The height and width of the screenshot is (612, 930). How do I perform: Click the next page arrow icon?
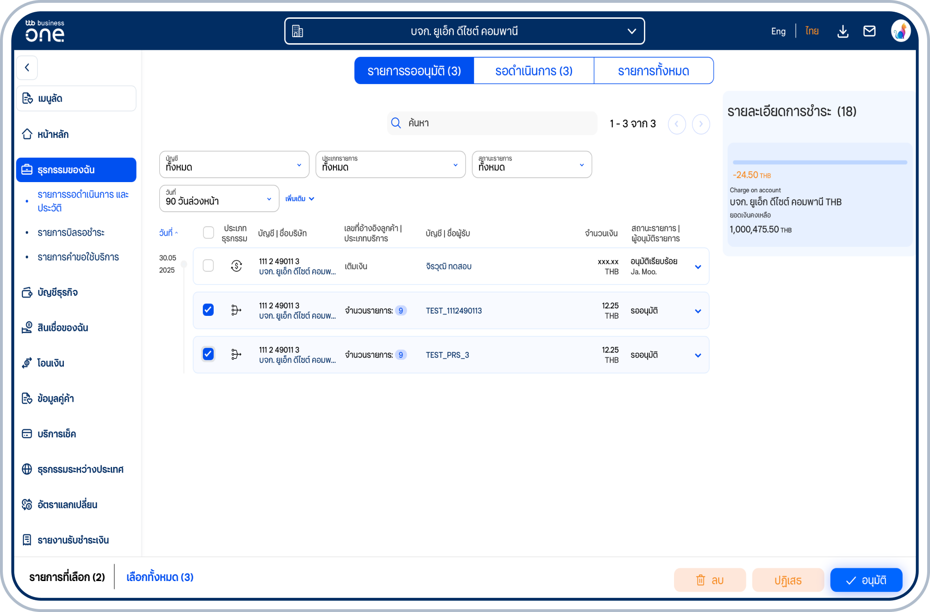pos(701,124)
